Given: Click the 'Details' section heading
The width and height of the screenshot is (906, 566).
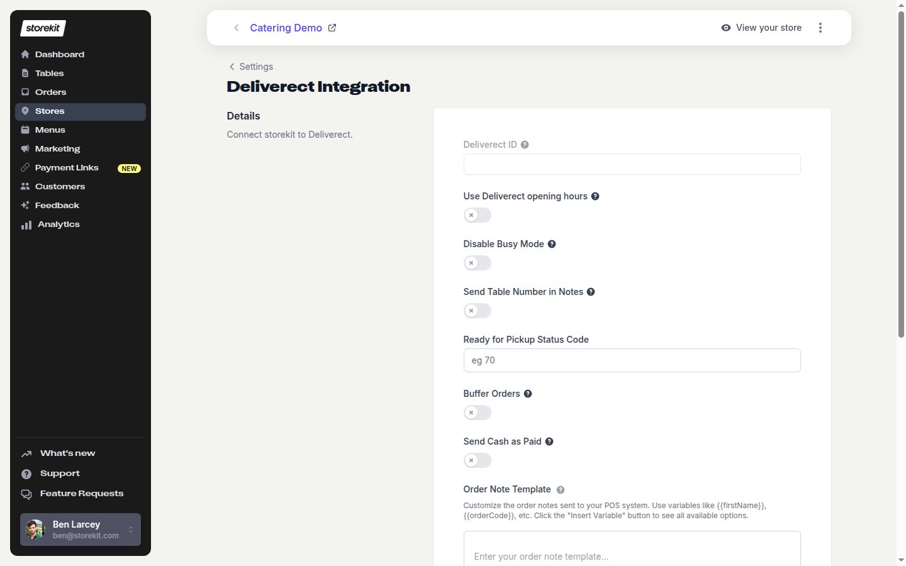Looking at the screenshot, I should pos(243,116).
